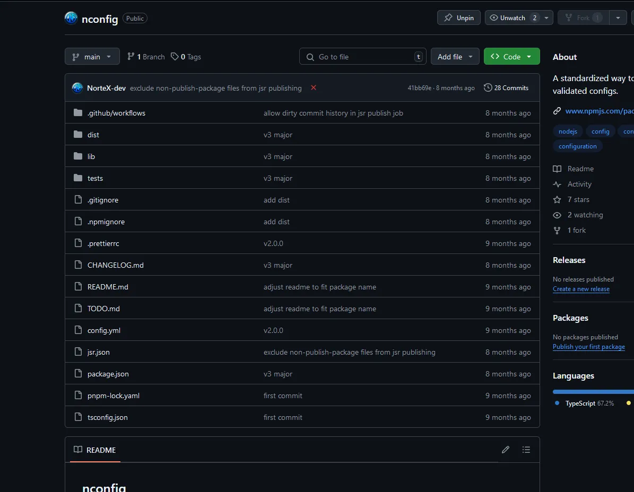This screenshot has height=492, width=634.
Task: Click the package.json file icon
Action: pos(78,374)
